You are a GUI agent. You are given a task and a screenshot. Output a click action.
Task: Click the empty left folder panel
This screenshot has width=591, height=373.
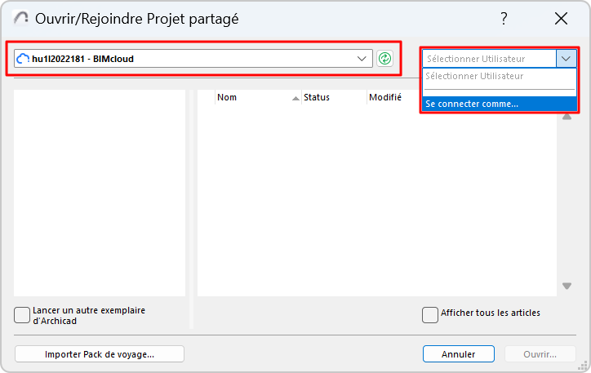pyautogui.click(x=100, y=193)
